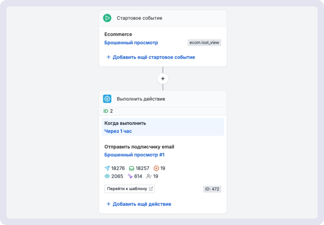Click the green play start event icon

coord(107,18)
